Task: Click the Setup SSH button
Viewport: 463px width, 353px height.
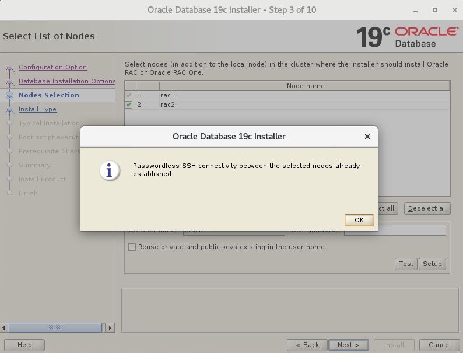Action: click(432, 264)
